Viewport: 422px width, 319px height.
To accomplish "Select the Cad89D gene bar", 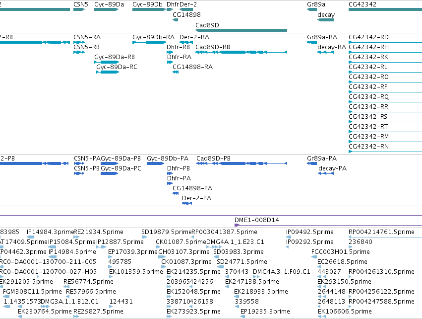I will [x=241, y=30].
